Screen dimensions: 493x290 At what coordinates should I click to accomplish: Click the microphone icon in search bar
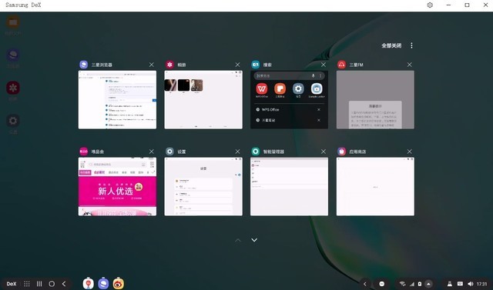click(x=314, y=75)
